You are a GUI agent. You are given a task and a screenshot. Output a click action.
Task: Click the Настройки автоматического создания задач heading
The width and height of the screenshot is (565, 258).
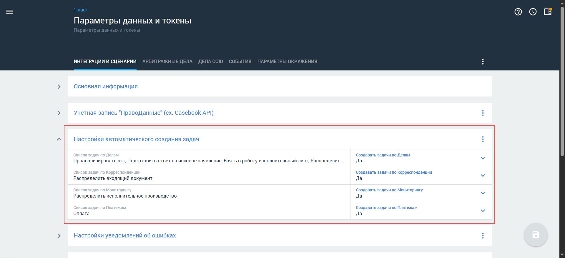(137, 139)
